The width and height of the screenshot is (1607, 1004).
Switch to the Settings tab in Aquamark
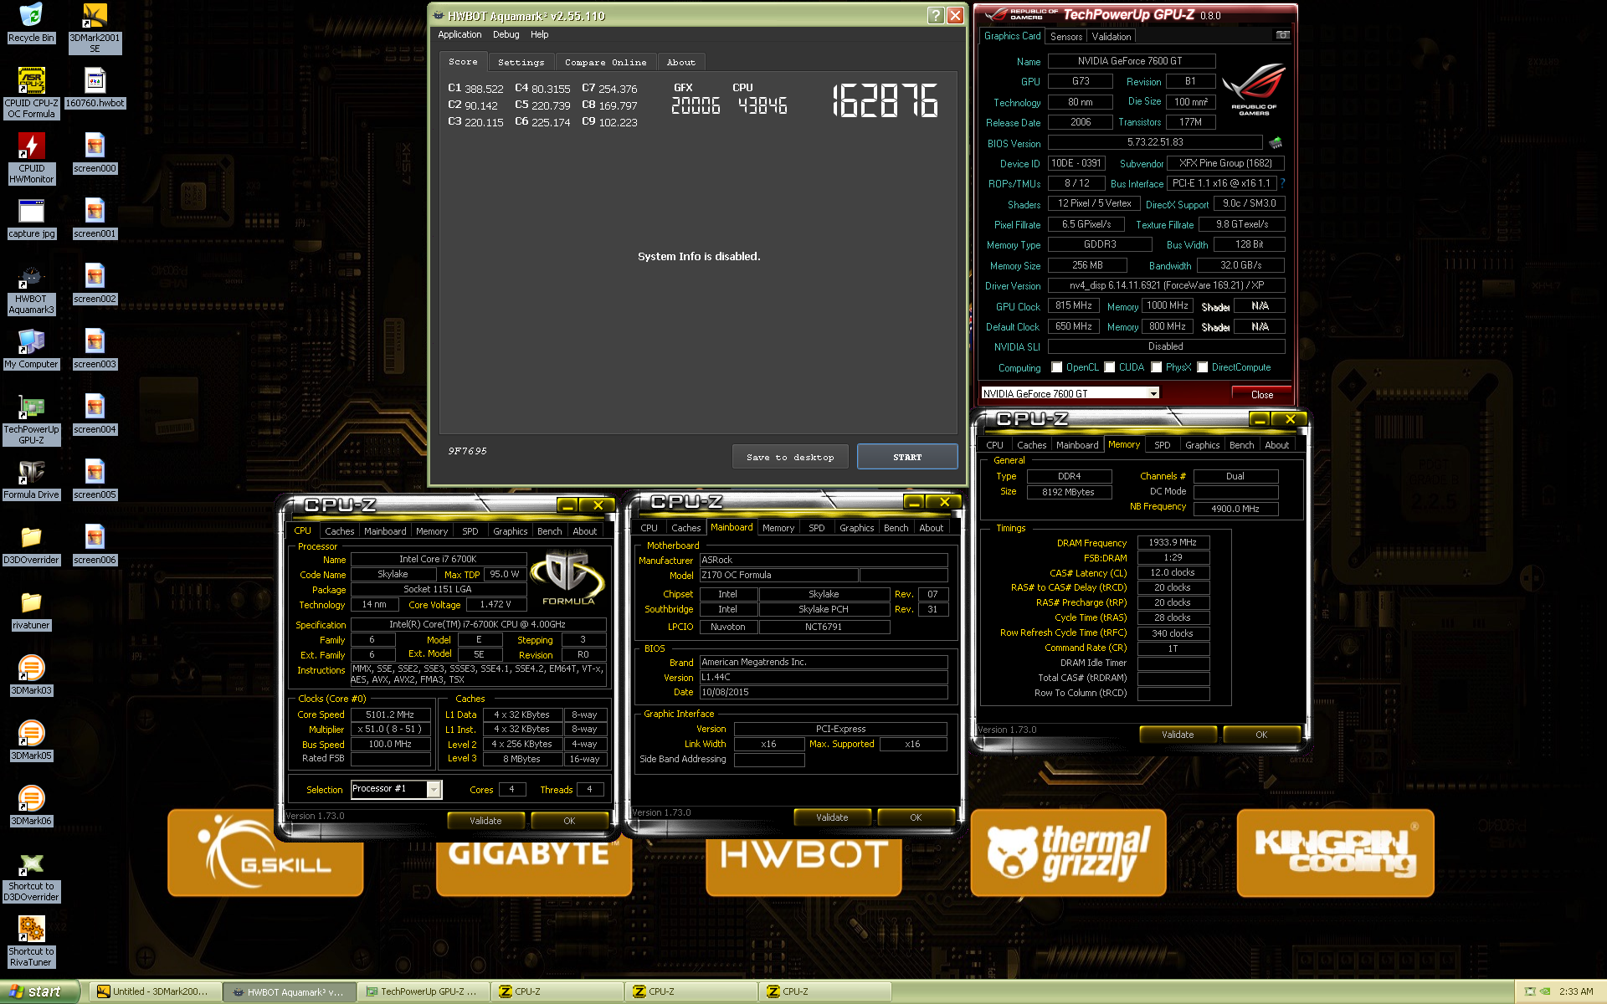[521, 62]
